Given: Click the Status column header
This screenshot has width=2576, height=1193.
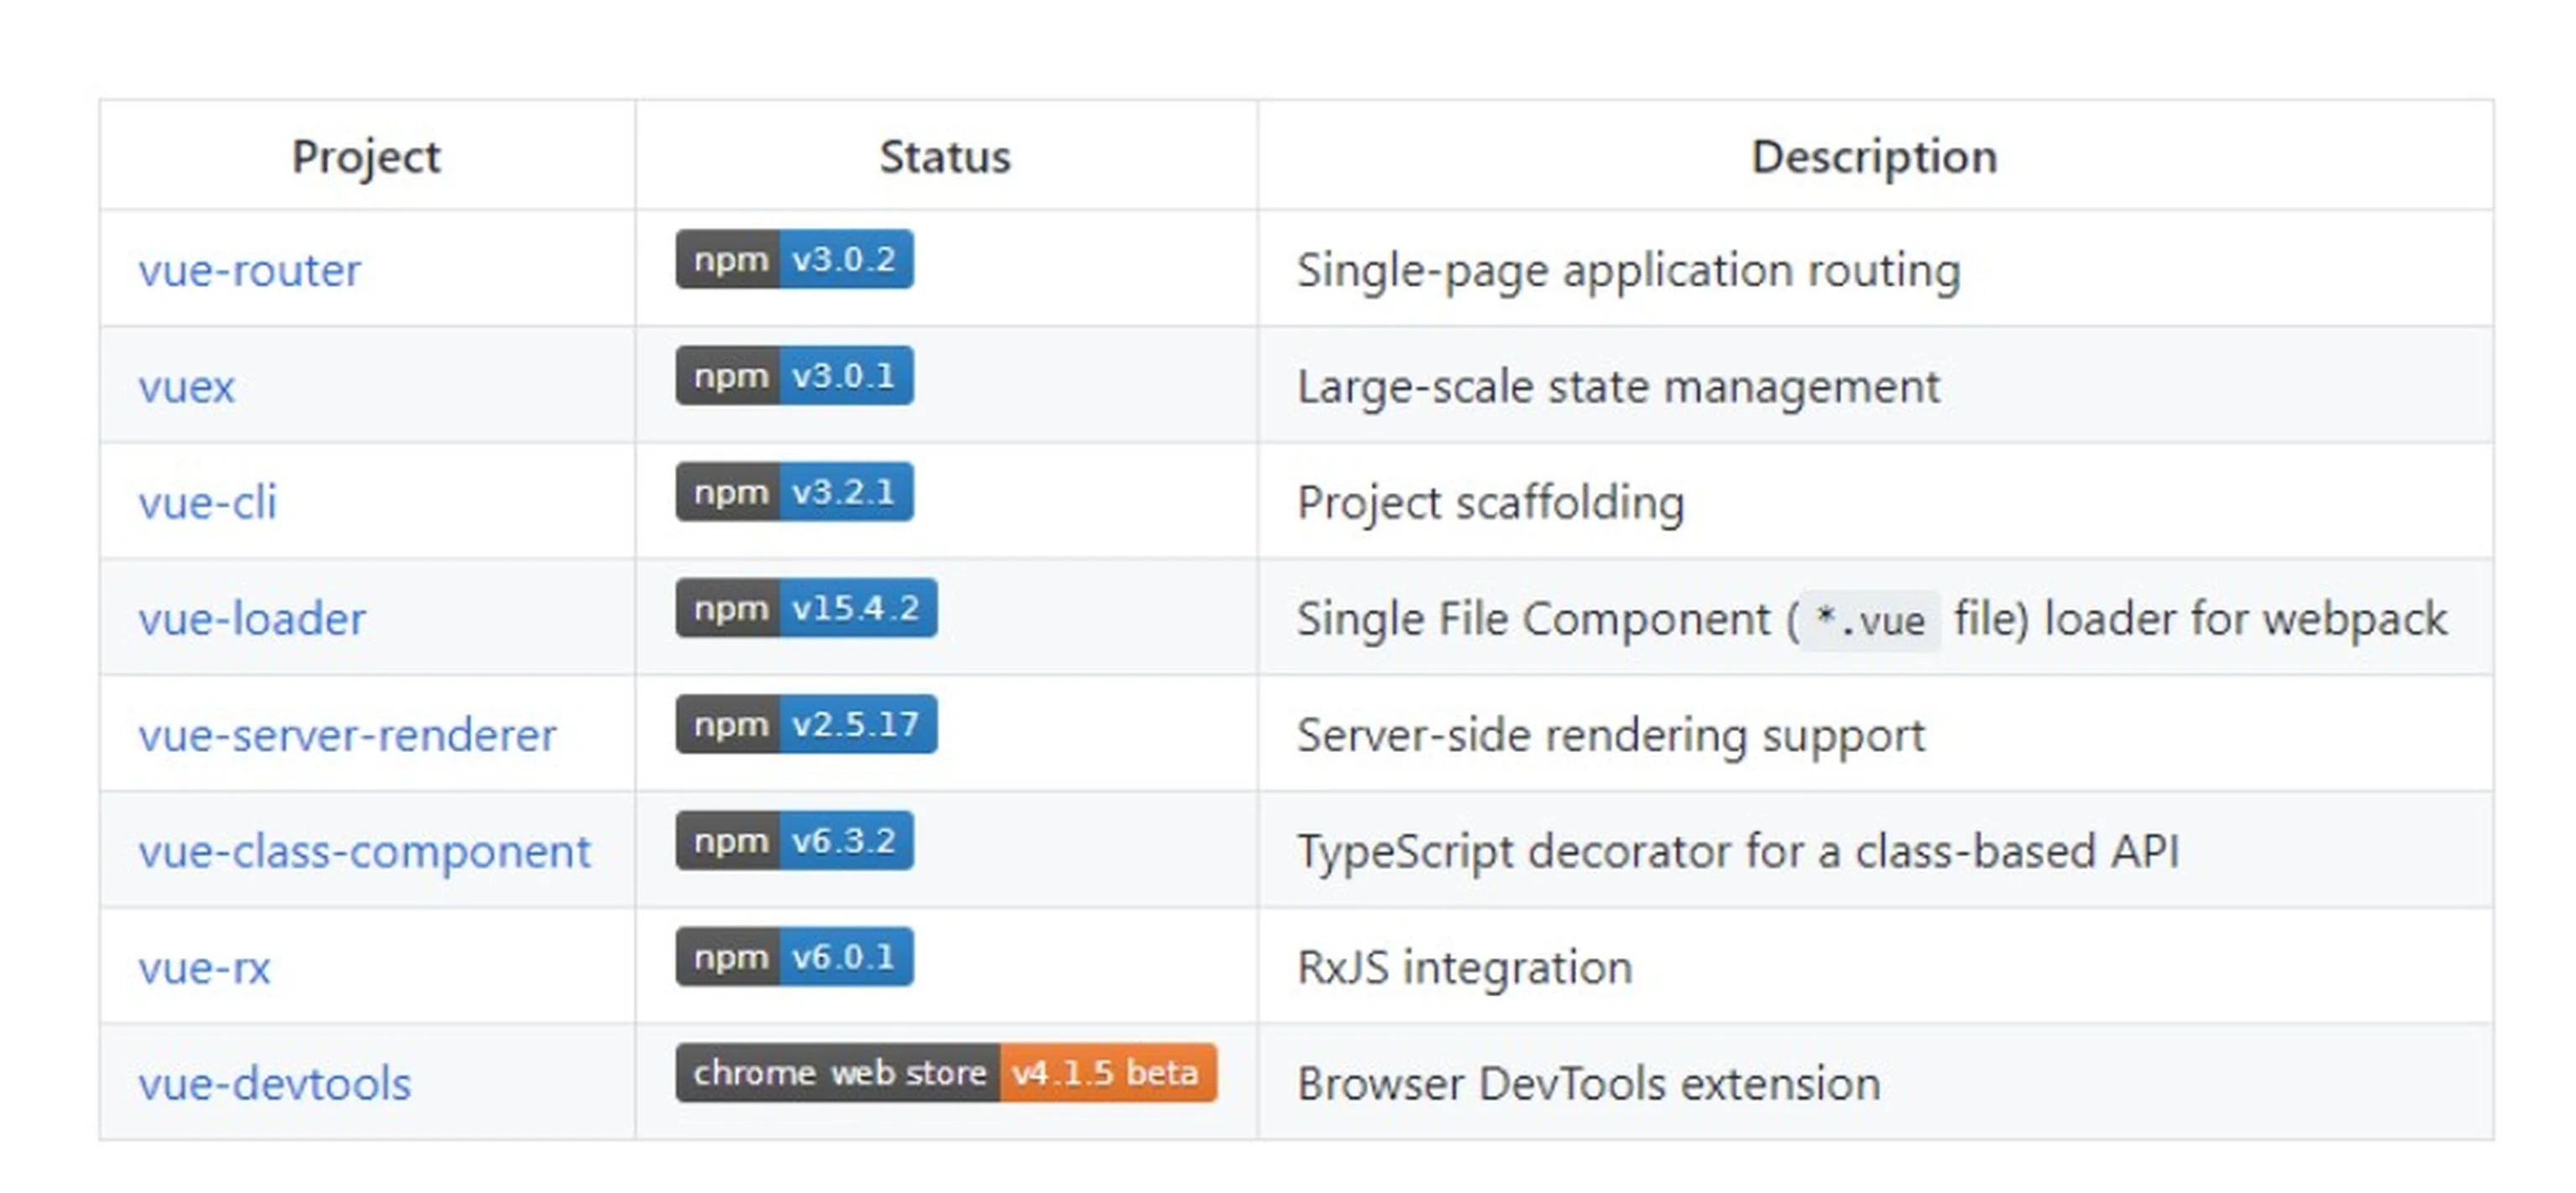Looking at the screenshot, I should point(945,157).
